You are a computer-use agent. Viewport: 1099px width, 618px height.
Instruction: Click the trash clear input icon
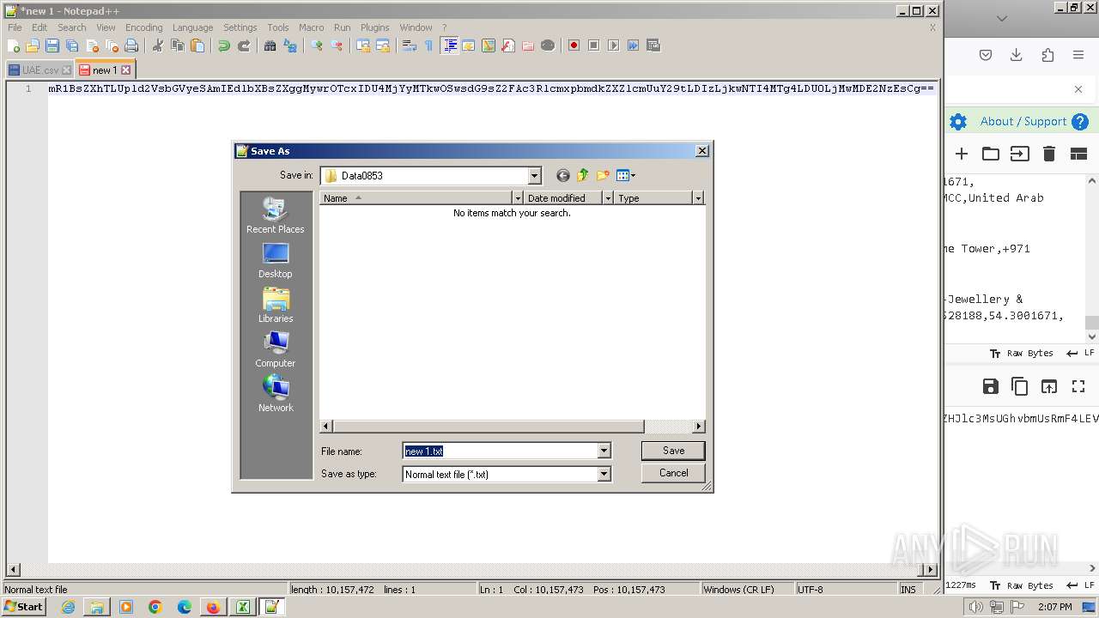coord(1049,154)
